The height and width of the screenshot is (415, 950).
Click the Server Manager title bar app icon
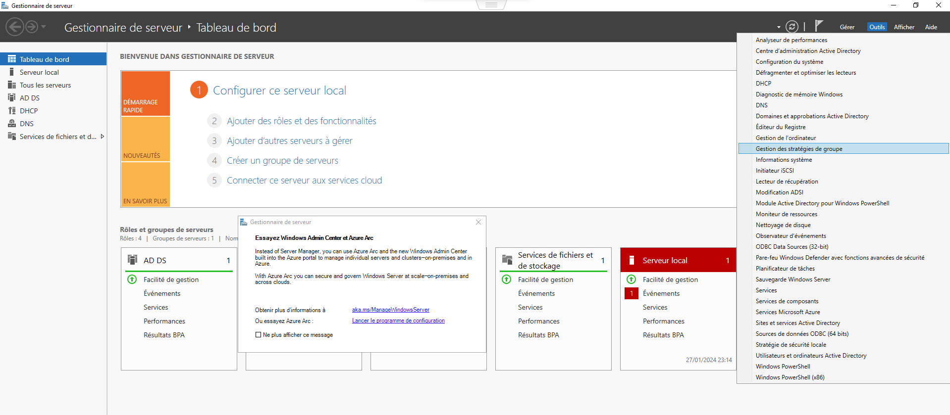5,5
